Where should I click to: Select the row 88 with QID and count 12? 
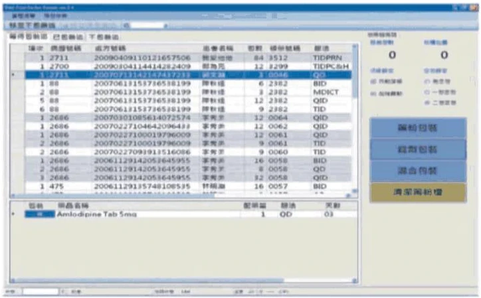click(188, 101)
